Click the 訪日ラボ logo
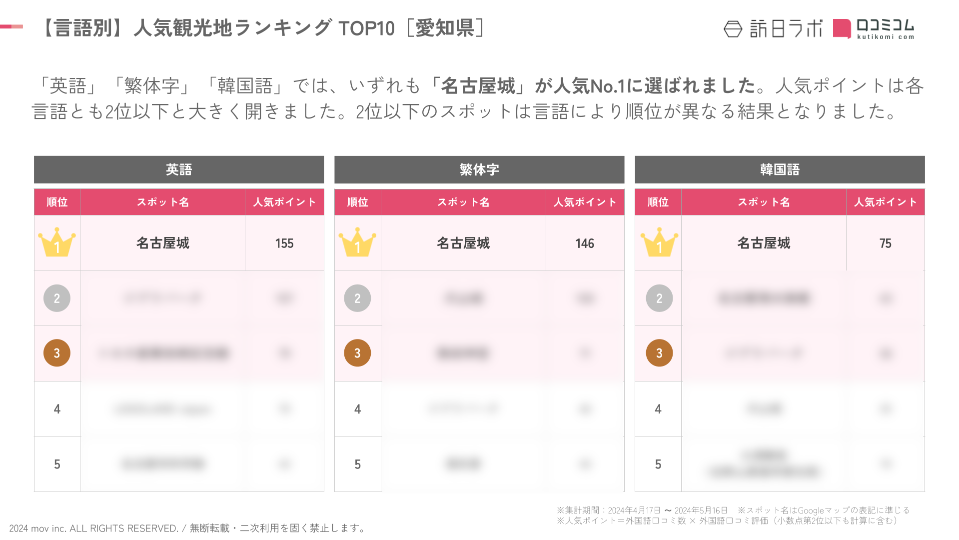This screenshot has width=959, height=540. point(773,29)
